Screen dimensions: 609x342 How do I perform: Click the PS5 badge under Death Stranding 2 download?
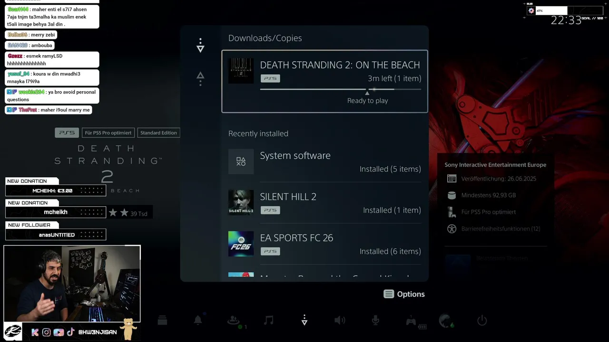click(x=270, y=78)
